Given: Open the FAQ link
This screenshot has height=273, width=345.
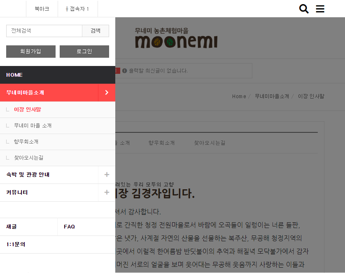Looking at the screenshot, I should 69,227.
